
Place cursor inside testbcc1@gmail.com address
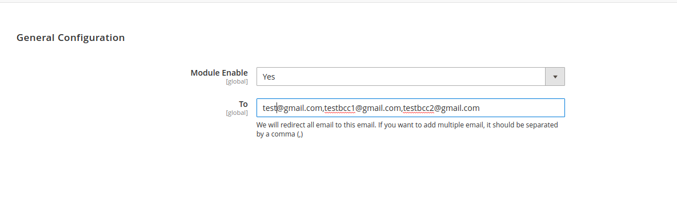(x=363, y=108)
